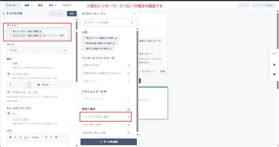Image resolution: width=279 pixels, height=147 pixels.
Task: Click the テスト button
Action: 243,5
